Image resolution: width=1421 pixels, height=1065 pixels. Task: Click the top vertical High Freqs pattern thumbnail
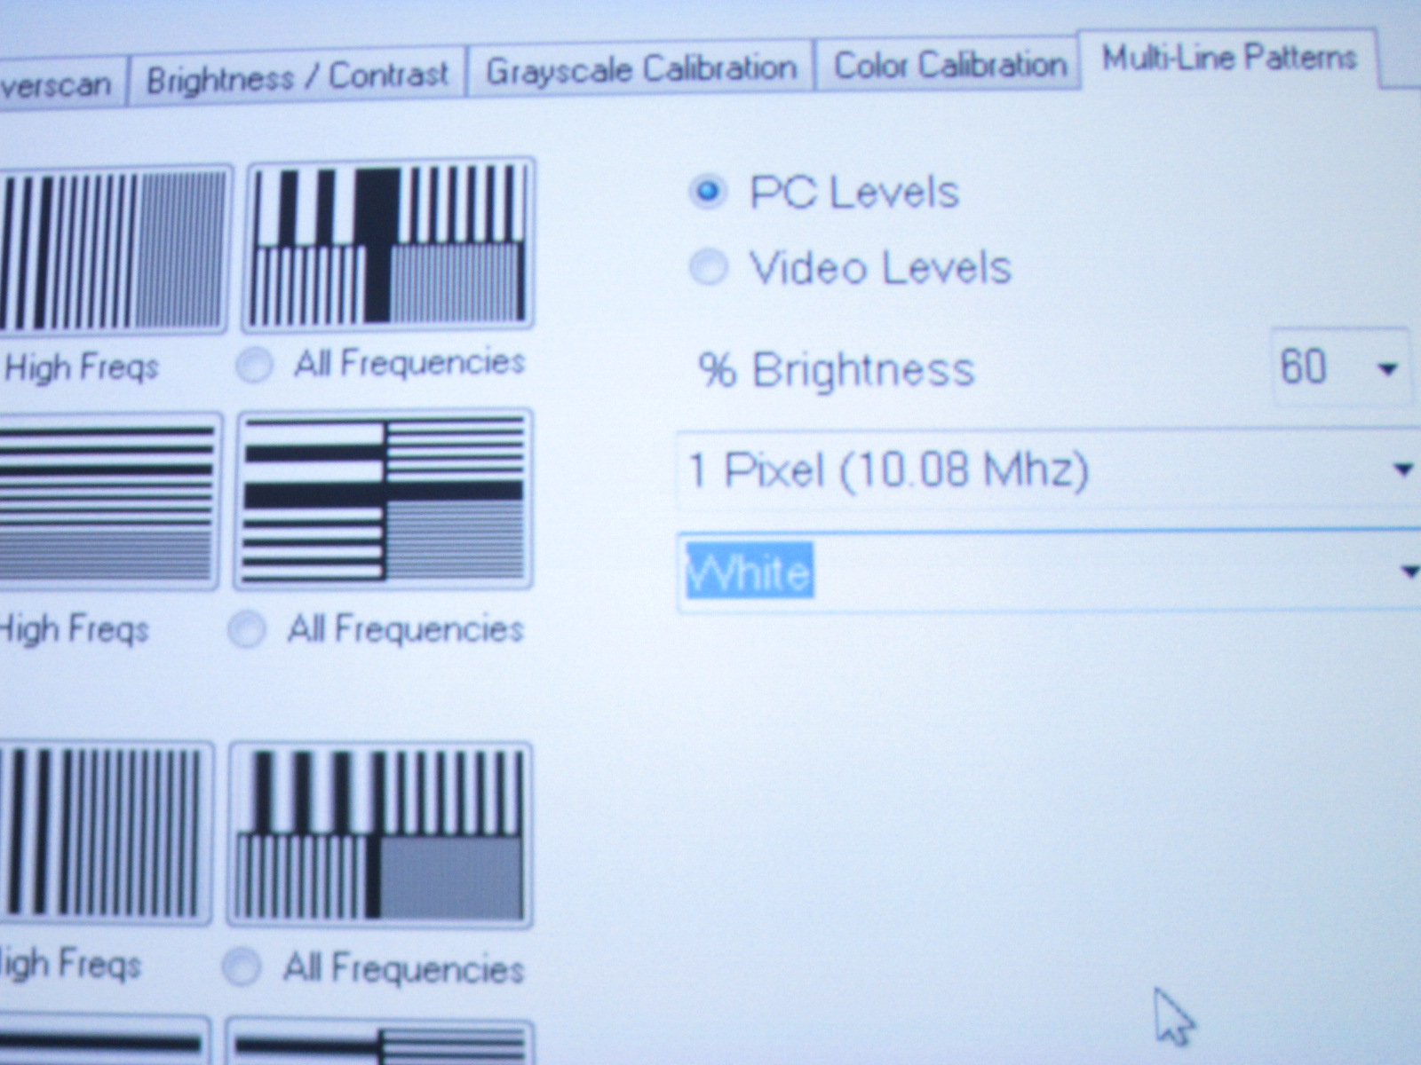point(114,249)
